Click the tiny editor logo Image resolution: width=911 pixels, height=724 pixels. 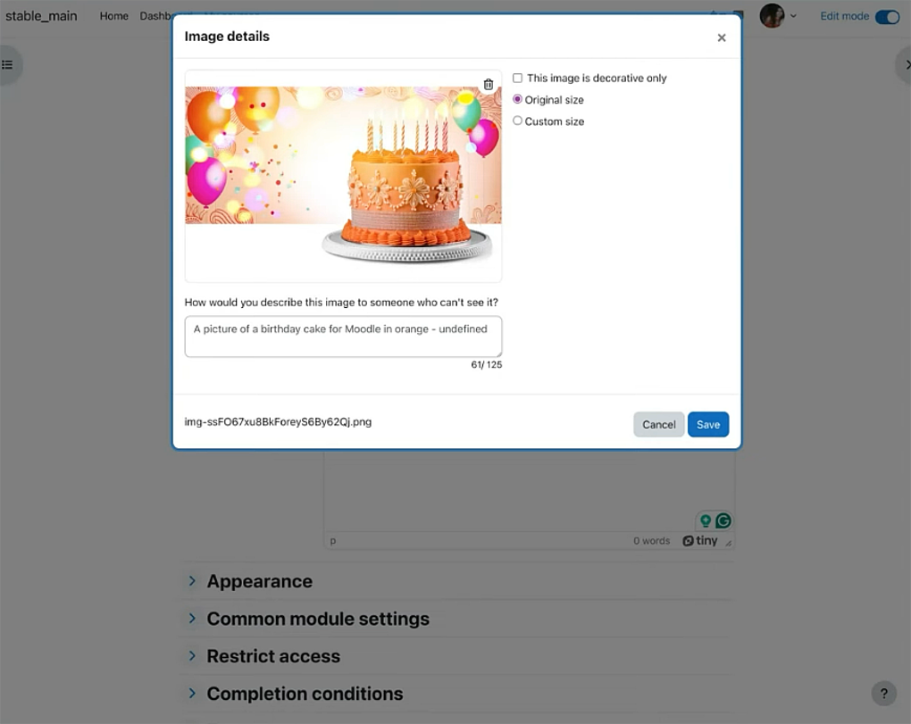(x=700, y=540)
